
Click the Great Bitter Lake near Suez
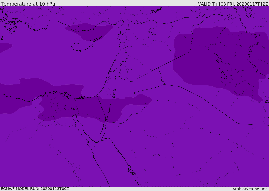point(73,108)
